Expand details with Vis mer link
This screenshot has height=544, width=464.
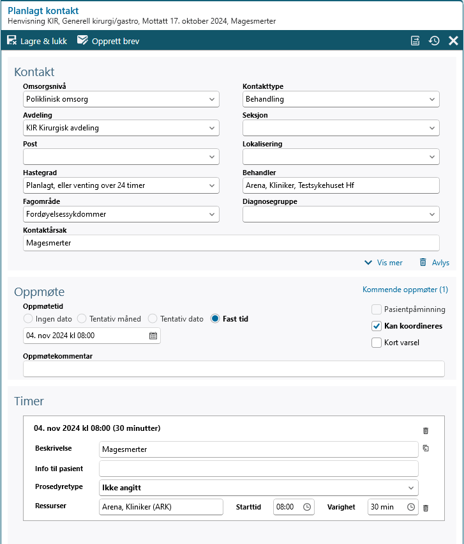click(x=384, y=262)
